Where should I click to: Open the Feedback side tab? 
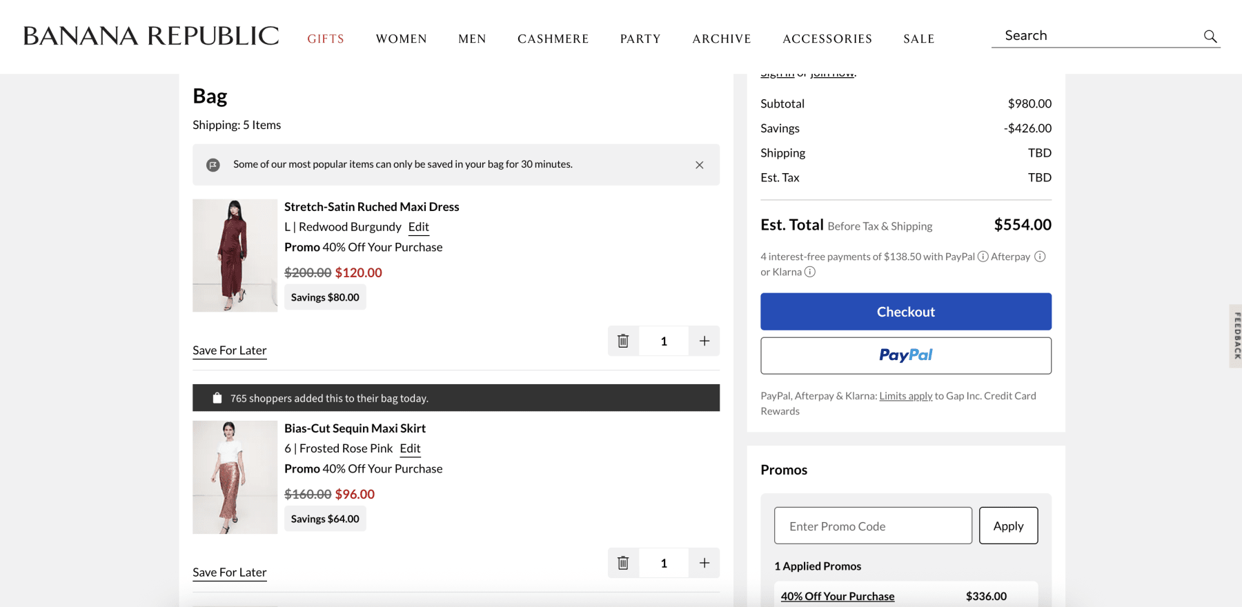click(x=1236, y=336)
